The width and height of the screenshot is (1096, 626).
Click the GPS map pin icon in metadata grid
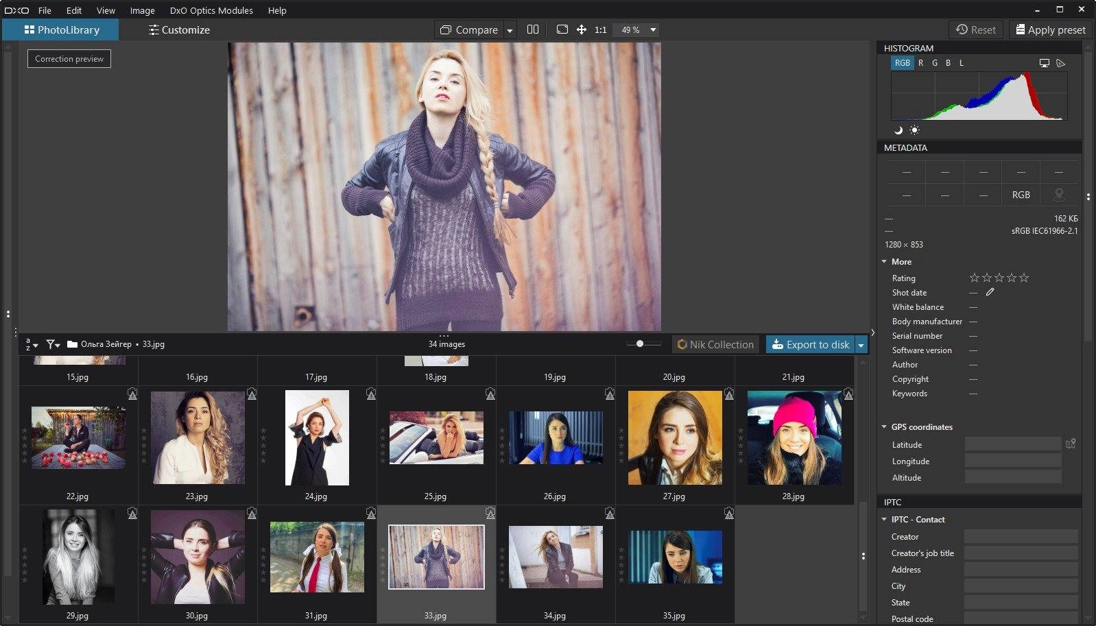(1059, 195)
